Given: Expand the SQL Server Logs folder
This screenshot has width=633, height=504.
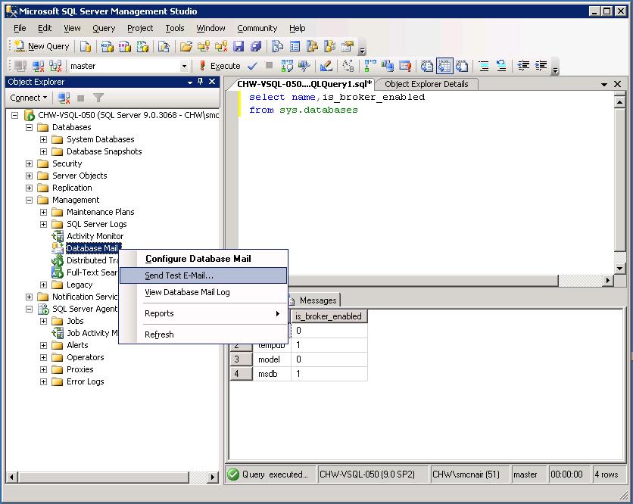Looking at the screenshot, I should 44,224.
